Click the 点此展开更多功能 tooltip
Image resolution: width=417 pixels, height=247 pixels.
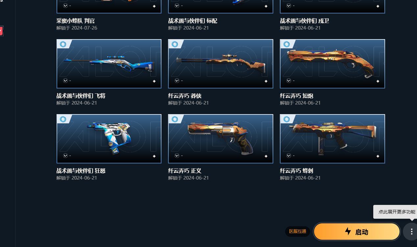click(x=396, y=212)
